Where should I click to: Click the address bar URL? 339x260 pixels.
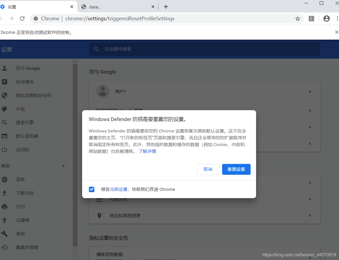[x=120, y=18]
